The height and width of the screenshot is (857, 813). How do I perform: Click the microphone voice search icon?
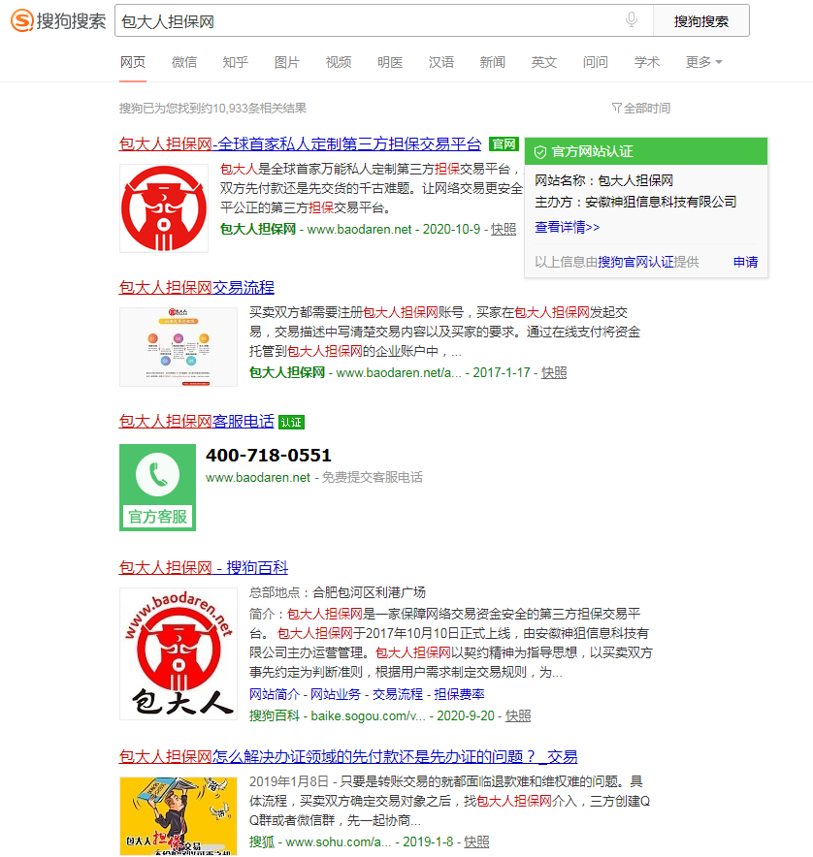[x=632, y=20]
